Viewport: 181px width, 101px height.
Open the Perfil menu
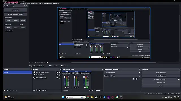click(29, 3)
